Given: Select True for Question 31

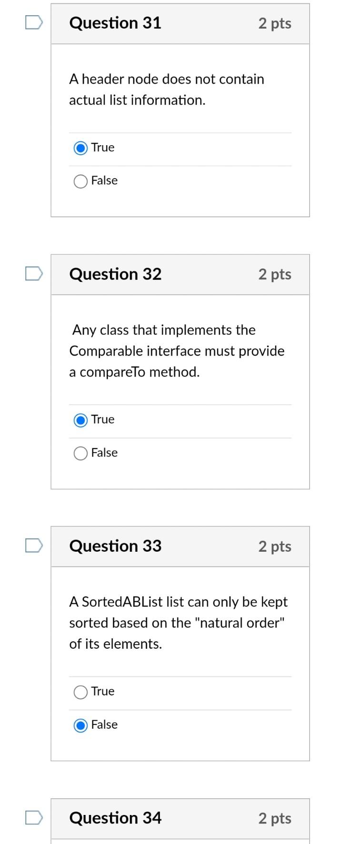Looking at the screenshot, I should [x=80, y=148].
